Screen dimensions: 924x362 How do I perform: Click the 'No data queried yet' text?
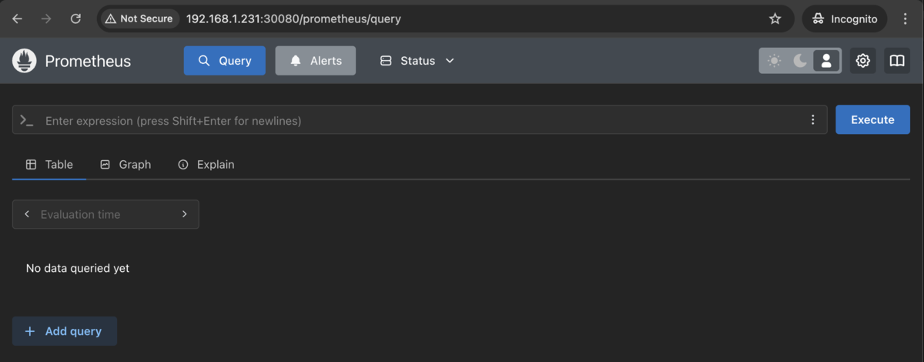pyautogui.click(x=78, y=268)
